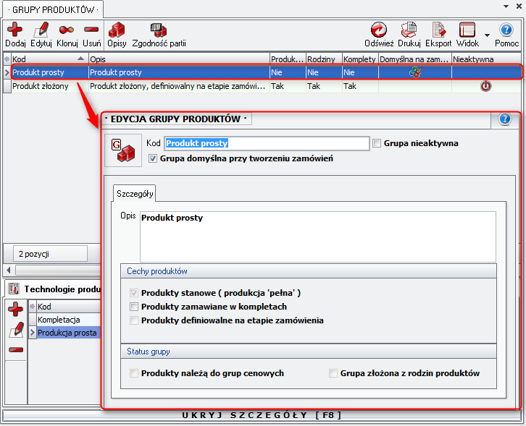Click the Kod input field
Image resolution: width=526 pixels, height=426 pixels.
pyautogui.click(x=266, y=143)
